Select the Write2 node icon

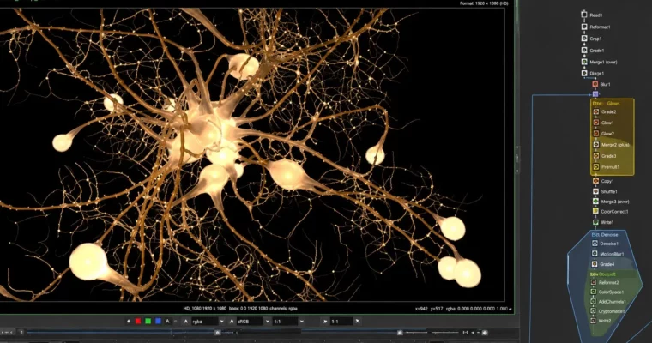coord(594,321)
